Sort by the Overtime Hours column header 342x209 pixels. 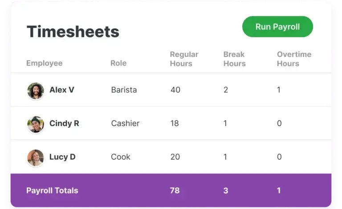coord(294,59)
